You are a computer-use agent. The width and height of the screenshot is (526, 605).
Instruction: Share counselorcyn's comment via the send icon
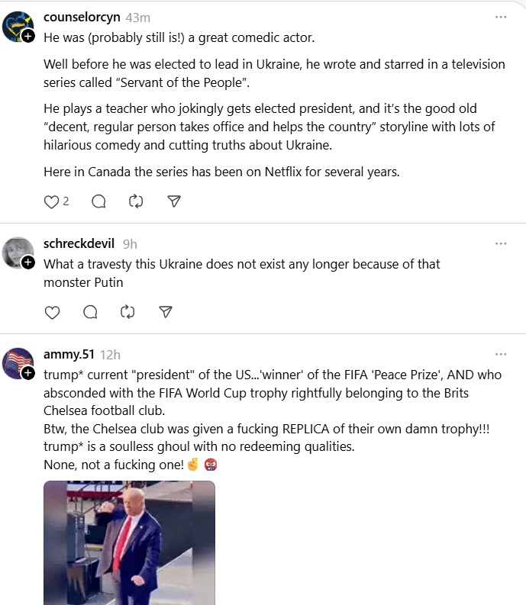tap(174, 201)
